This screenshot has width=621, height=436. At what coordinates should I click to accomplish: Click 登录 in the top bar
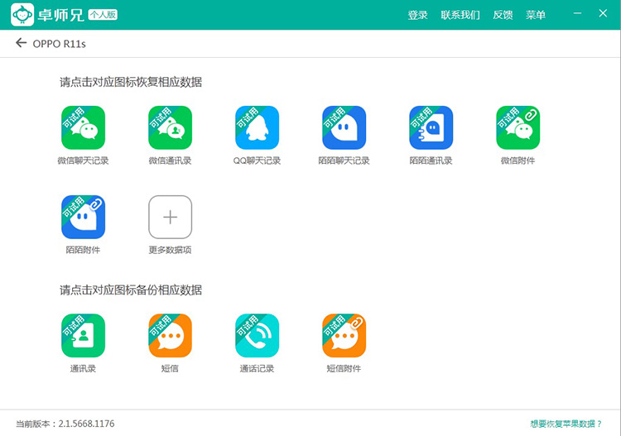click(417, 15)
